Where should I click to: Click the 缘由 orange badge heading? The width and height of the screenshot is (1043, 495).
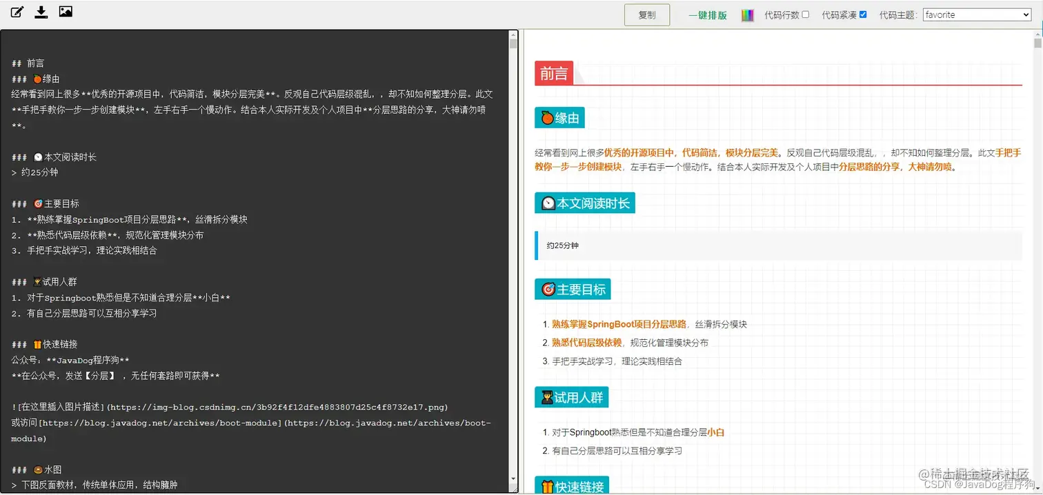tap(559, 117)
